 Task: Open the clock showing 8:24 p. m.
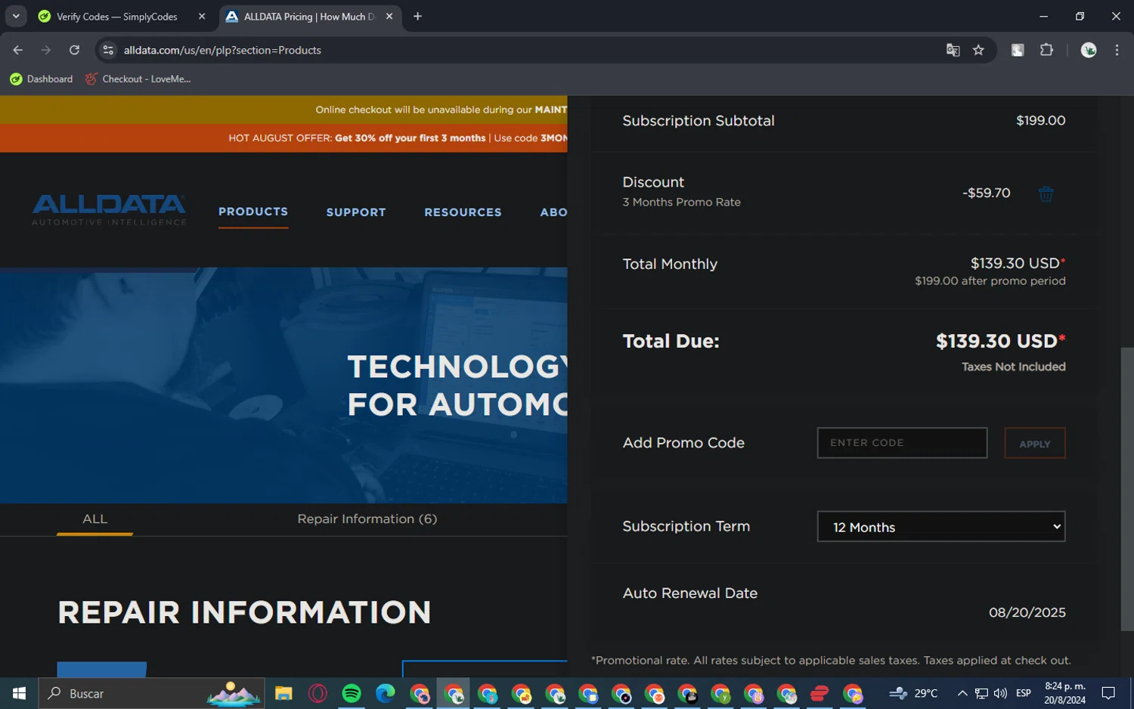click(x=1065, y=693)
